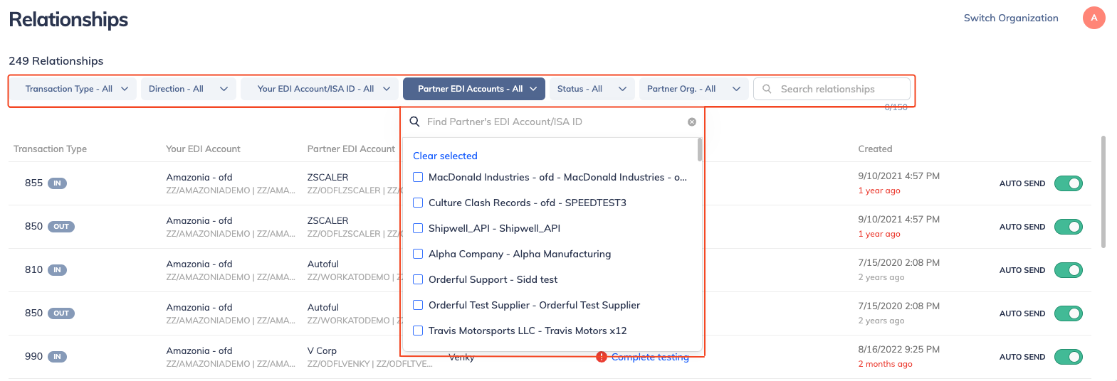
Task: Select Shipwell_API - Shipwell_API checkbox
Action: coord(418,228)
